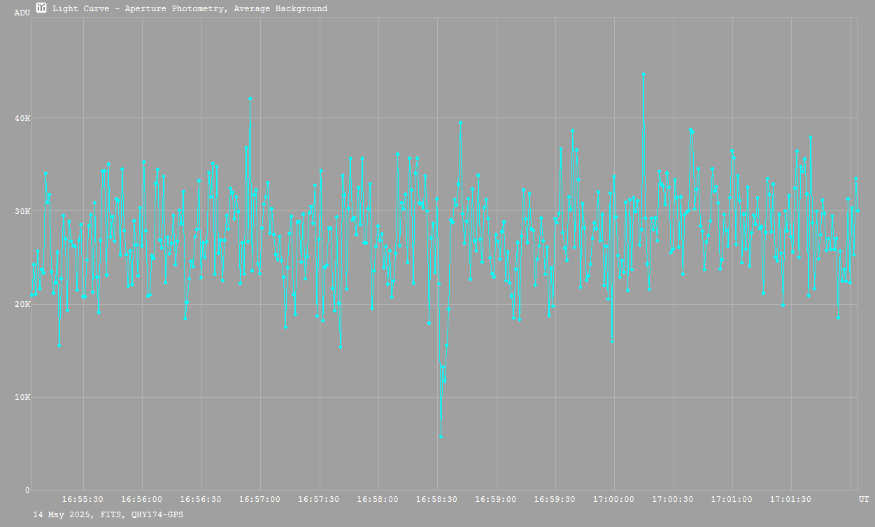
Task: Click the 16:59:30 time axis label
Action: [555, 499]
